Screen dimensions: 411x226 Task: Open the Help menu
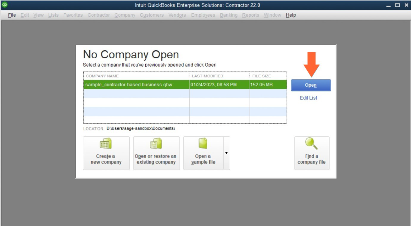point(290,15)
